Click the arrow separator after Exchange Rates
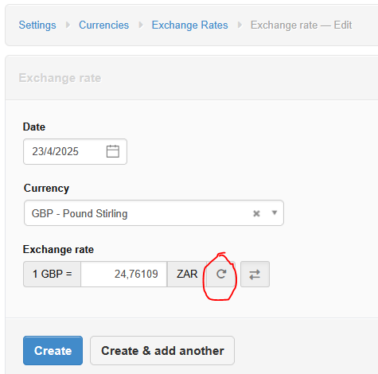Image resolution: width=378 pixels, height=374 pixels. click(240, 25)
